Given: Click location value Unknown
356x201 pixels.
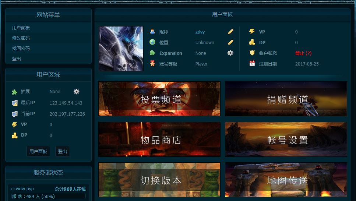Looking at the screenshot, I should pyautogui.click(x=205, y=42).
